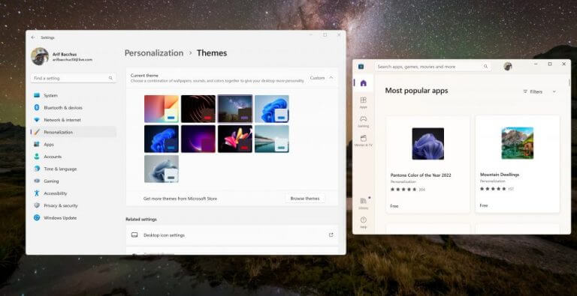Select the Personalization paintbrush icon
The image size is (577, 296).
pyautogui.click(x=37, y=132)
